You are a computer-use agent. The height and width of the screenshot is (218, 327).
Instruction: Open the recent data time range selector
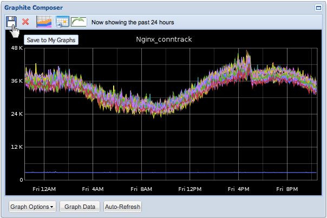tap(44, 22)
